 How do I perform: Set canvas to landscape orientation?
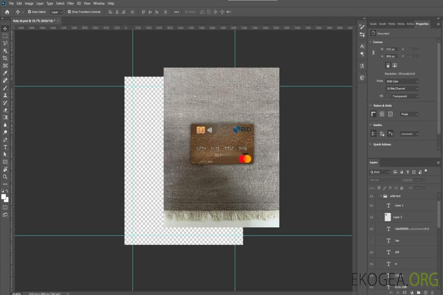395,65
